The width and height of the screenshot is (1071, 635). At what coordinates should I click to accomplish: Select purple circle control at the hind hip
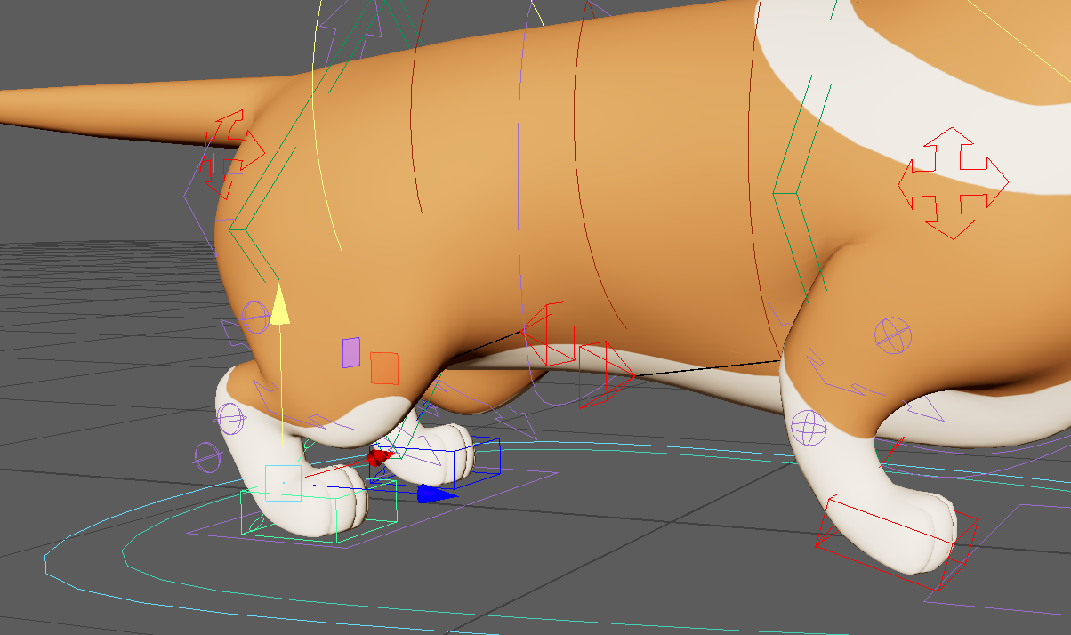[x=255, y=316]
